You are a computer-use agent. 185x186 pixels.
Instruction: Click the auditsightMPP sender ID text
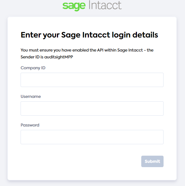click(x=59, y=57)
